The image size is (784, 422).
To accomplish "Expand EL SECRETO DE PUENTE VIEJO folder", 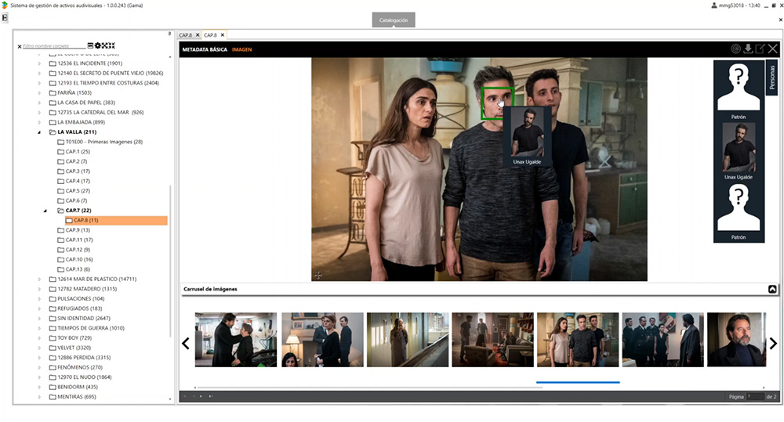I will coord(39,74).
